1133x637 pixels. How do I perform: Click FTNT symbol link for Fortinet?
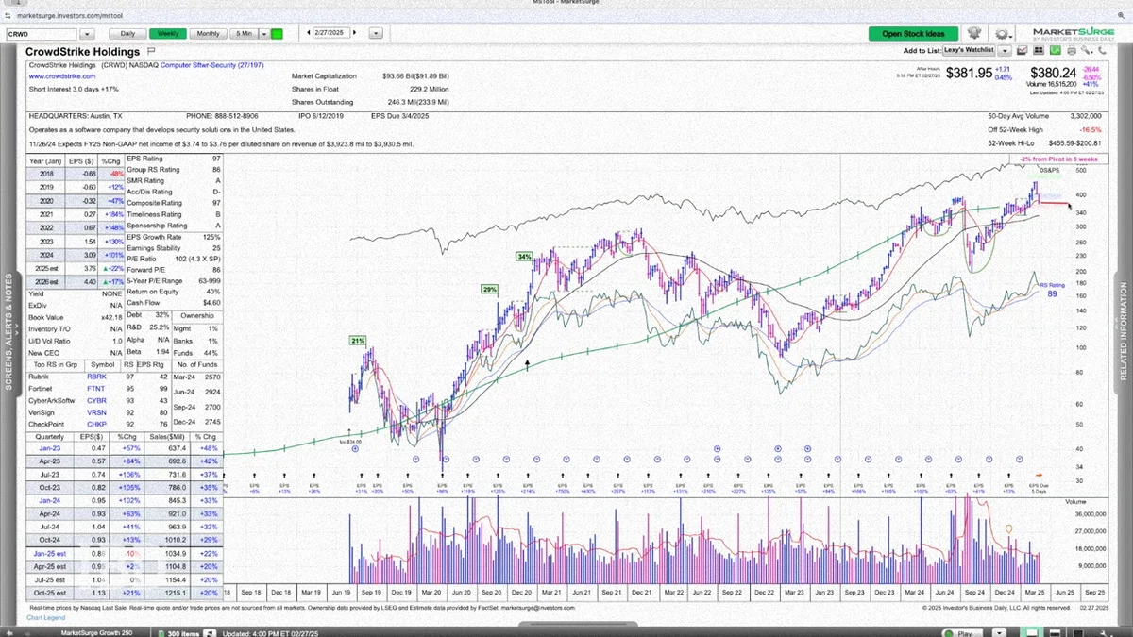pos(96,388)
